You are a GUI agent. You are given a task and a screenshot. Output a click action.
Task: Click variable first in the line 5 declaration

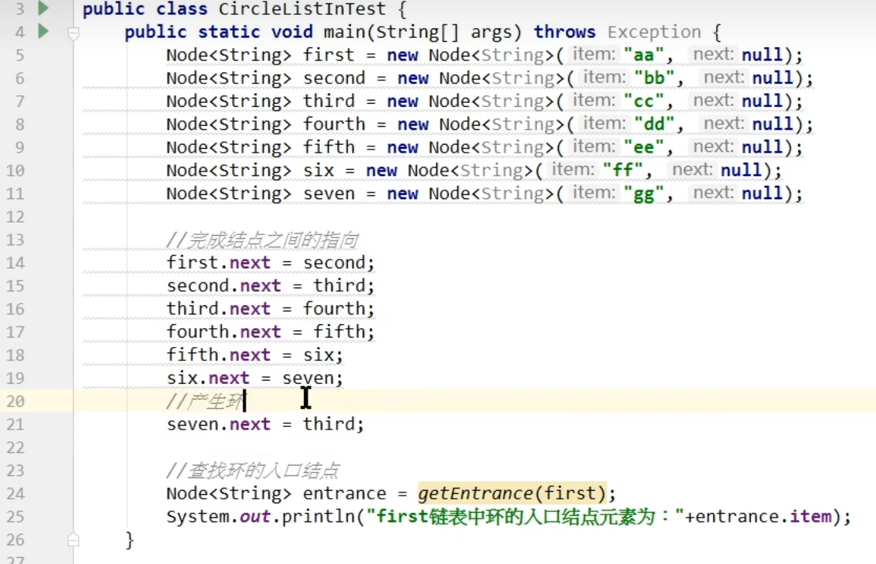click(x=328, y=55)
